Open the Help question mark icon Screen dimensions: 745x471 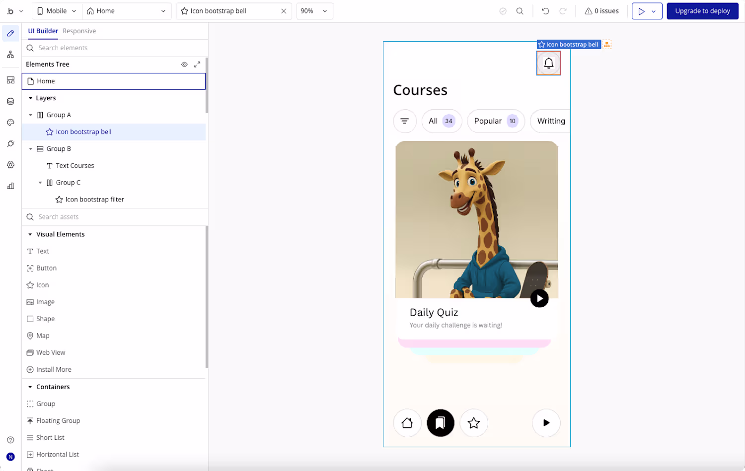[x=10, y=440]
